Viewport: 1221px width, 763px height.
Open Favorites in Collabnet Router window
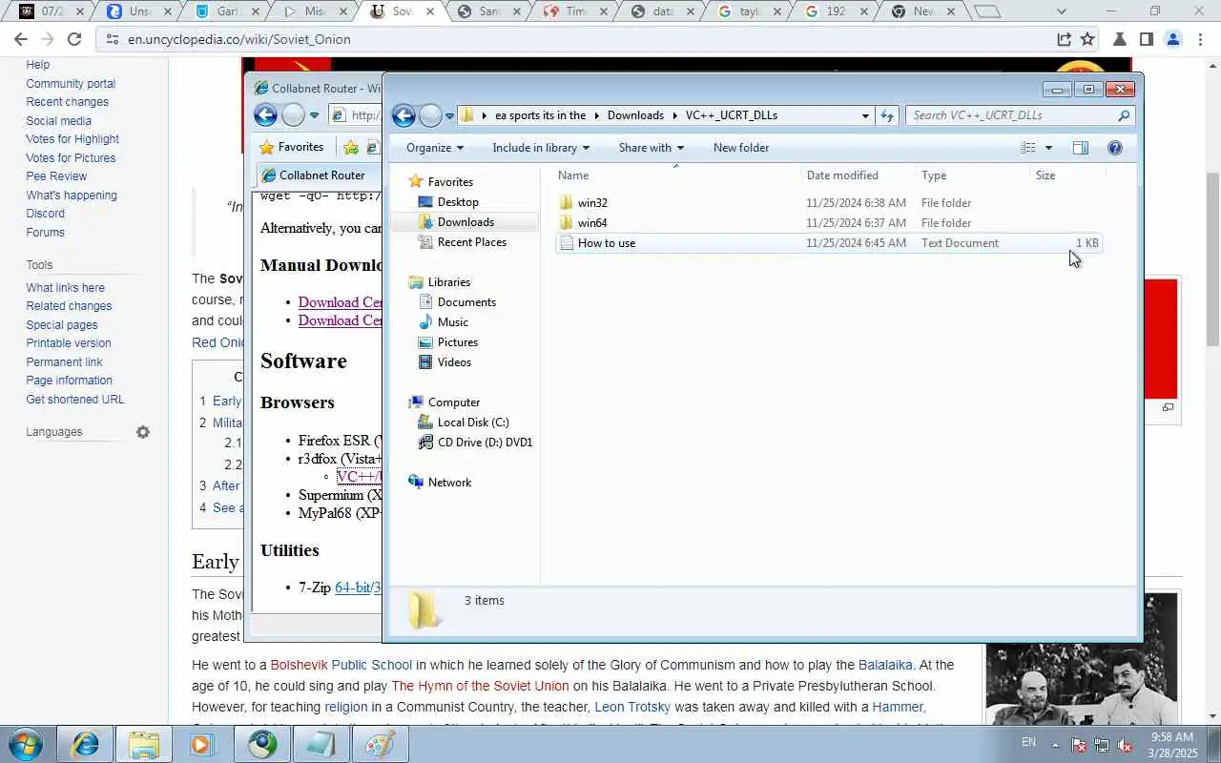292,147
